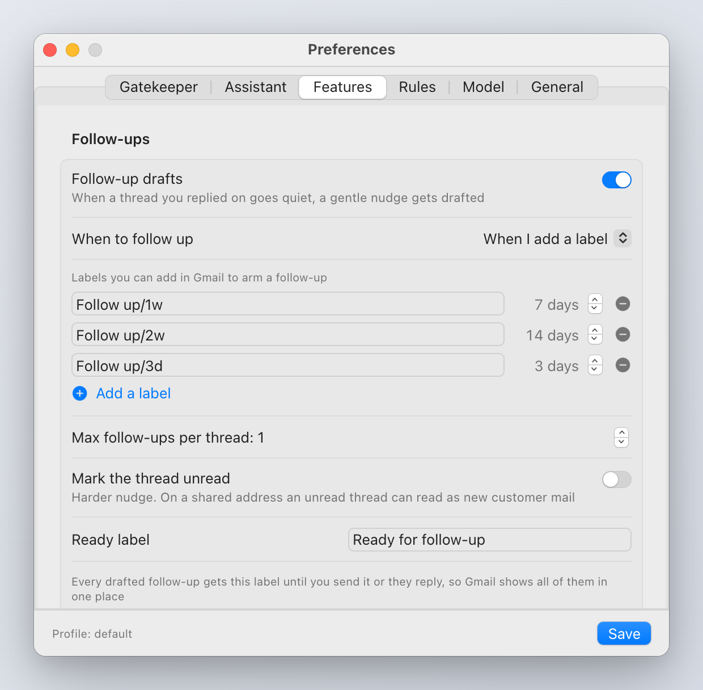Screen dimensions: 703x690
Task: Click the blue plus icon to add label
Action: tap(80, 393)
